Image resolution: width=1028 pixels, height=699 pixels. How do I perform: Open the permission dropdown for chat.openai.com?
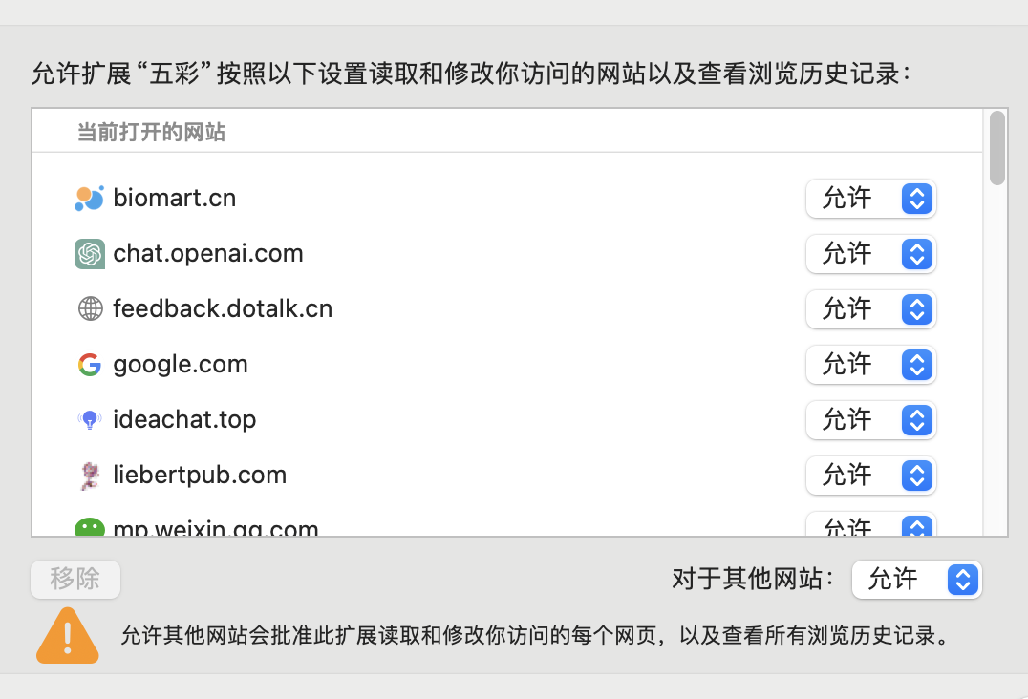coord(870,254)
